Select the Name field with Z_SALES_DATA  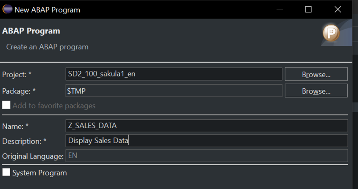[x=206, y=126]
